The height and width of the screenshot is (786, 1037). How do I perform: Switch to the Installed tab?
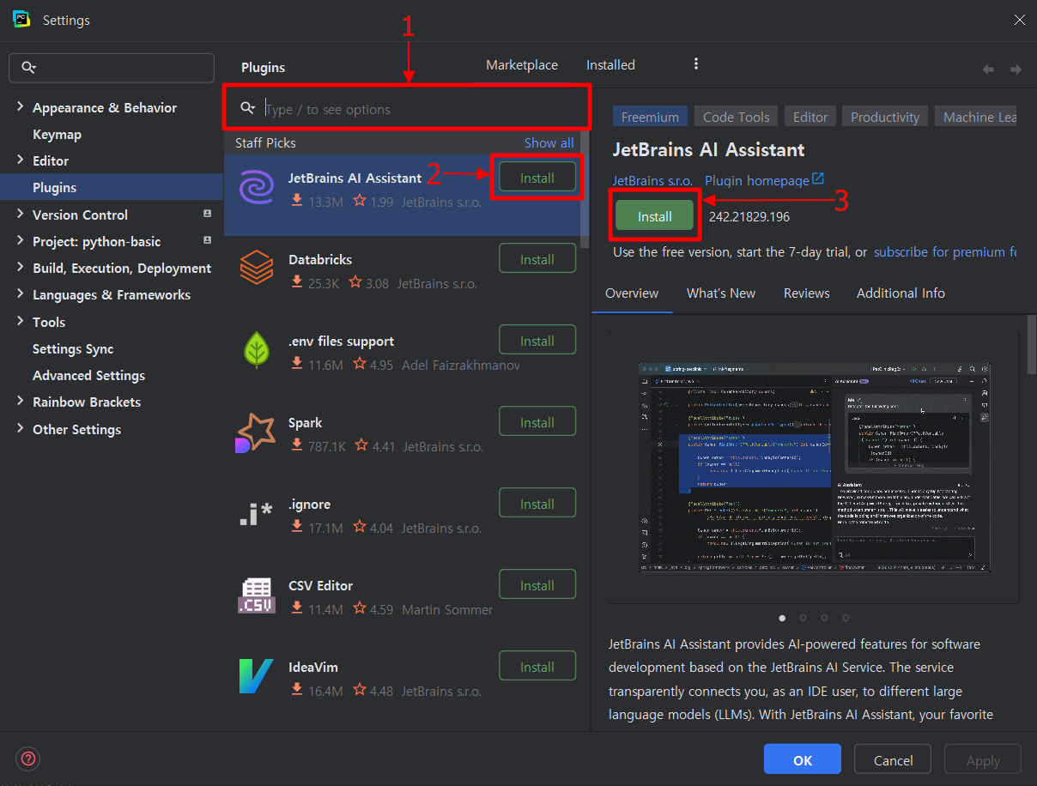tap(610, 65)
